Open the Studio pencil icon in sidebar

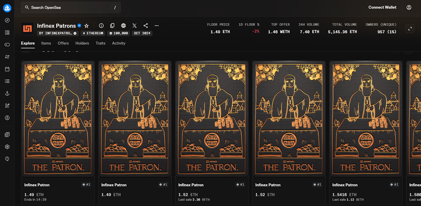(7, 105)
